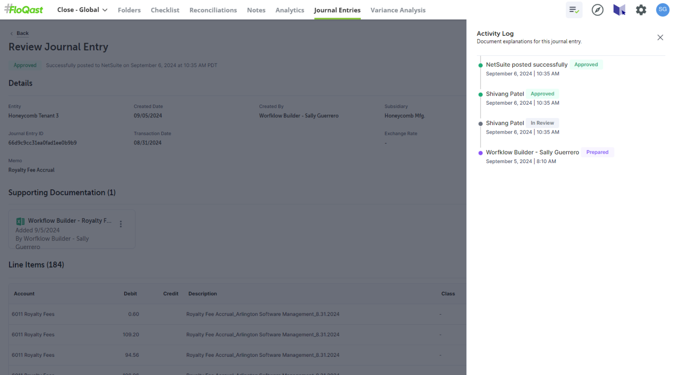
Task: Select the Journal Entries tab
Action: [x=337, y=10]
